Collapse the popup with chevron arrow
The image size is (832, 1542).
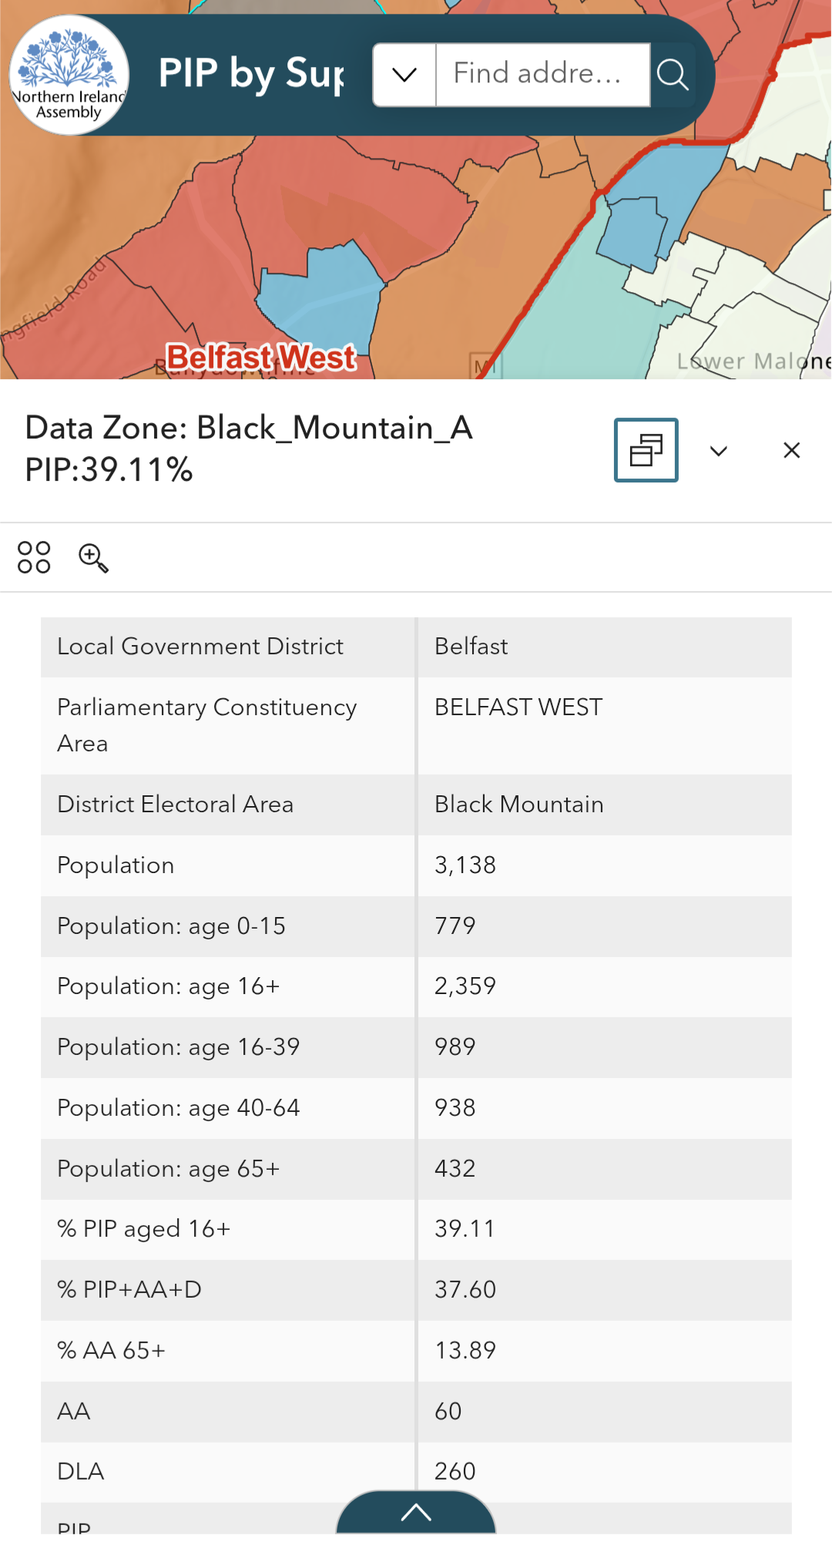pos(719,451)
